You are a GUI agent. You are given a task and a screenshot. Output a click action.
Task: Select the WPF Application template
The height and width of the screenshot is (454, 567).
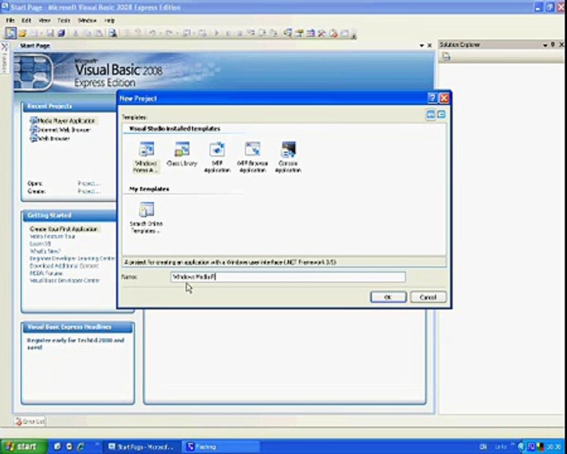pyautogui.click(x=217, y=157)
